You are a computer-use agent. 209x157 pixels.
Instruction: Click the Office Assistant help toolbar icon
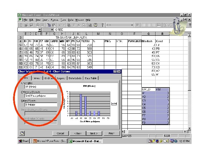tap(96, 25)
